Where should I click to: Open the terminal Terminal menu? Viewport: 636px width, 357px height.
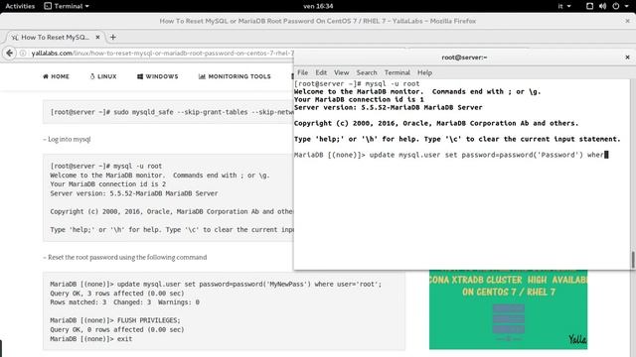(x=397, y=72)
